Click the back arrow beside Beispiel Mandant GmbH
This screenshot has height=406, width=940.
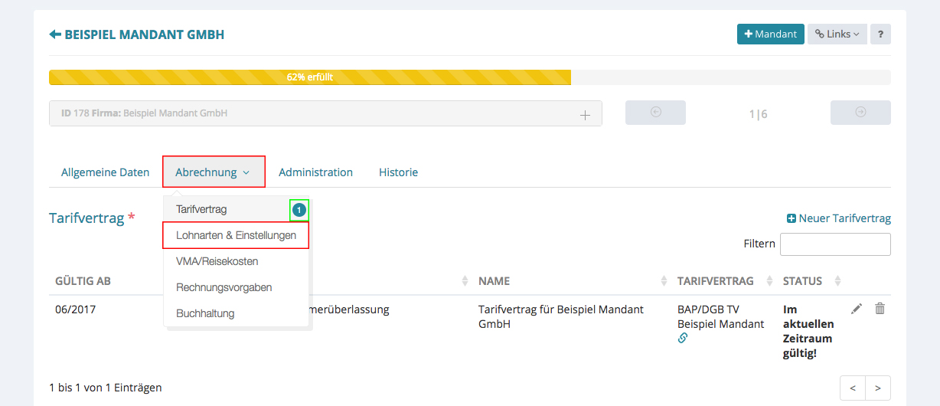(x=54, y=34)
